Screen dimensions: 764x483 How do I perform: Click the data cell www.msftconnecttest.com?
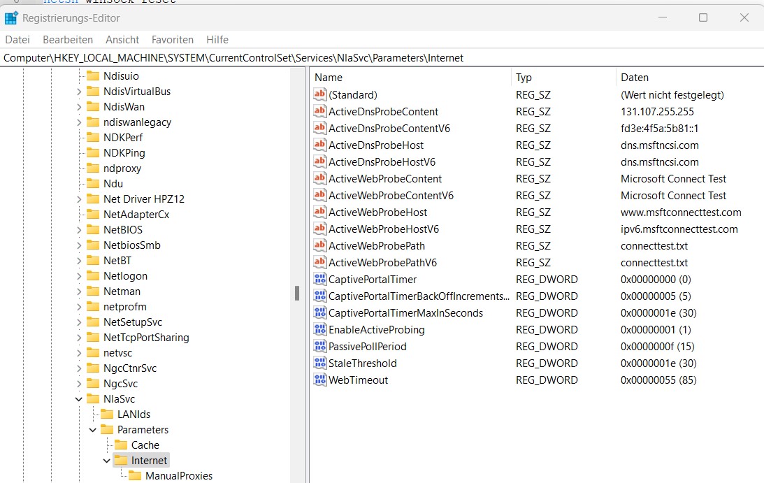681,212
